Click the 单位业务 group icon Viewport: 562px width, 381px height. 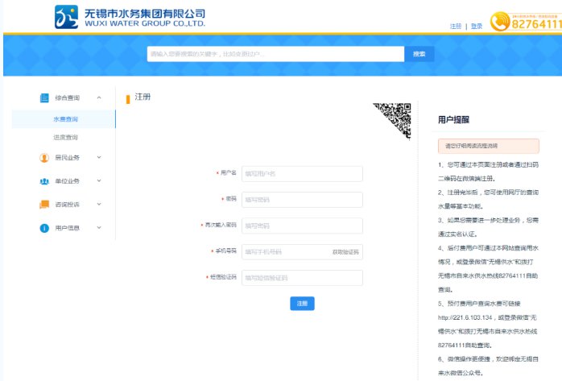[44, 181]
